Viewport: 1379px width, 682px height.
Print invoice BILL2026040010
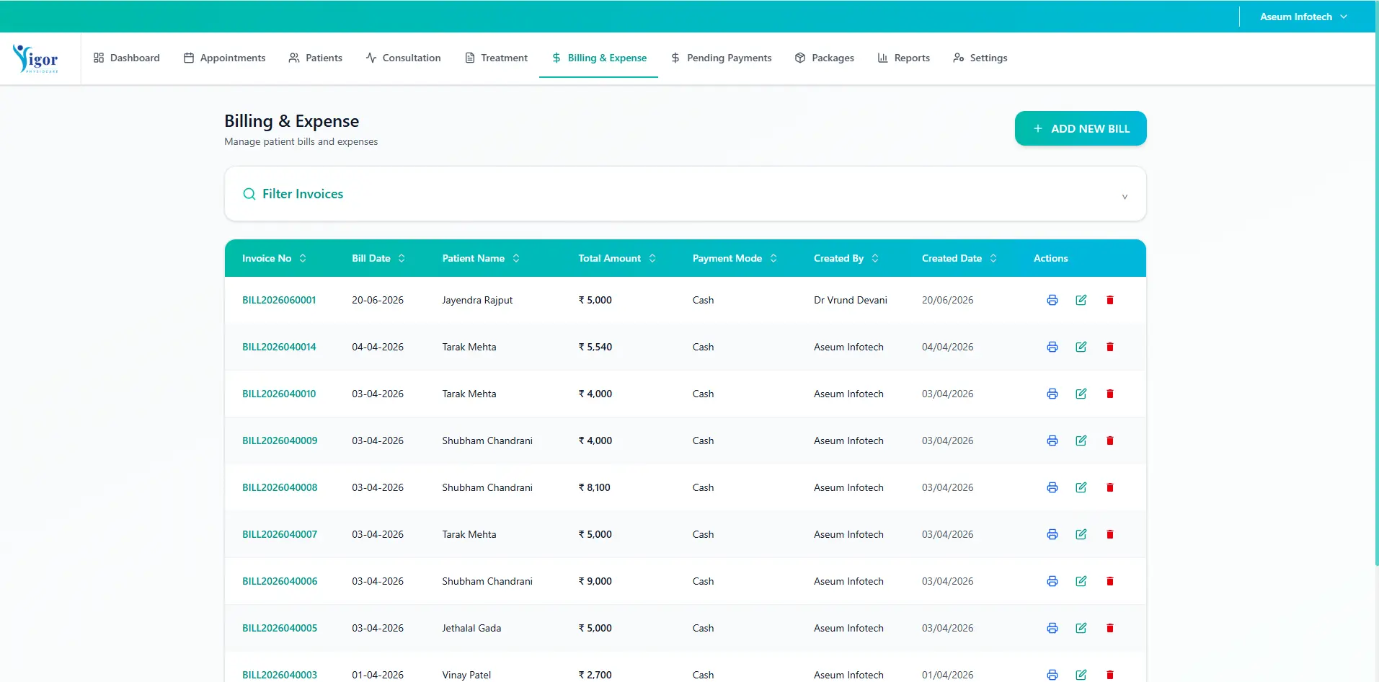click(x=1052, y=394)
